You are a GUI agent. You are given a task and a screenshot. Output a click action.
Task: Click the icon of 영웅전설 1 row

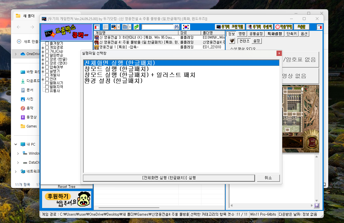(97, 47)
